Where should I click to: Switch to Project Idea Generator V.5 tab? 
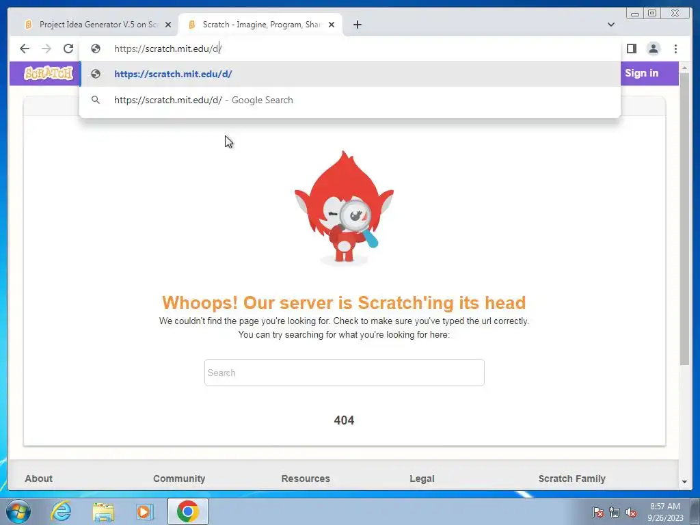click(97, 25)
